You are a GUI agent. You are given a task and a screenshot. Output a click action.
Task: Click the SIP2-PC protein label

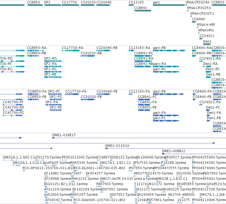(x=54, y=91)
